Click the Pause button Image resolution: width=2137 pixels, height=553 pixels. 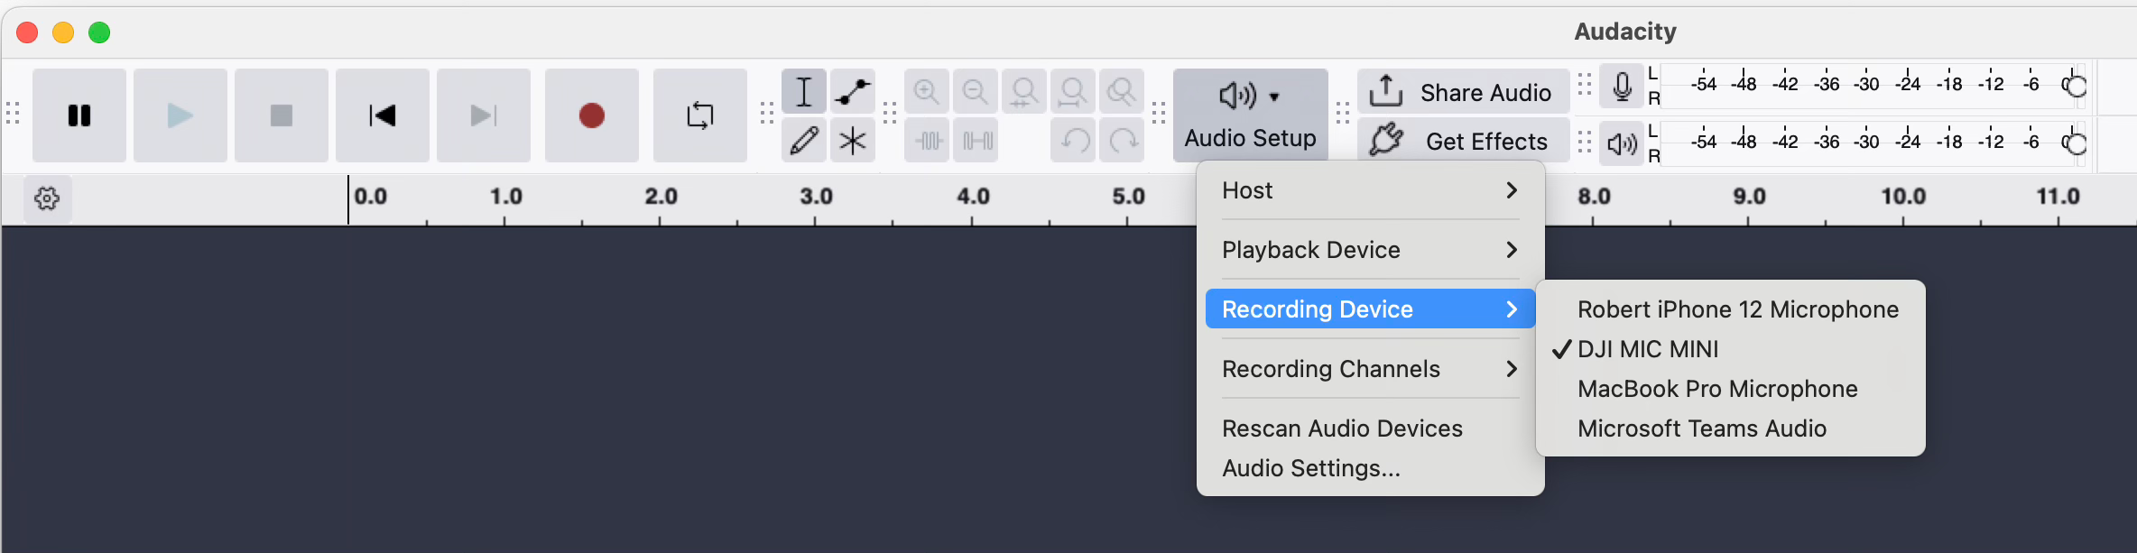pos(79,115)
